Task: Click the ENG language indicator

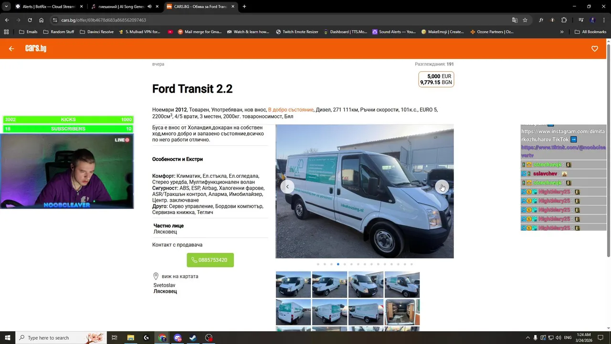Action: coord(568,338)
